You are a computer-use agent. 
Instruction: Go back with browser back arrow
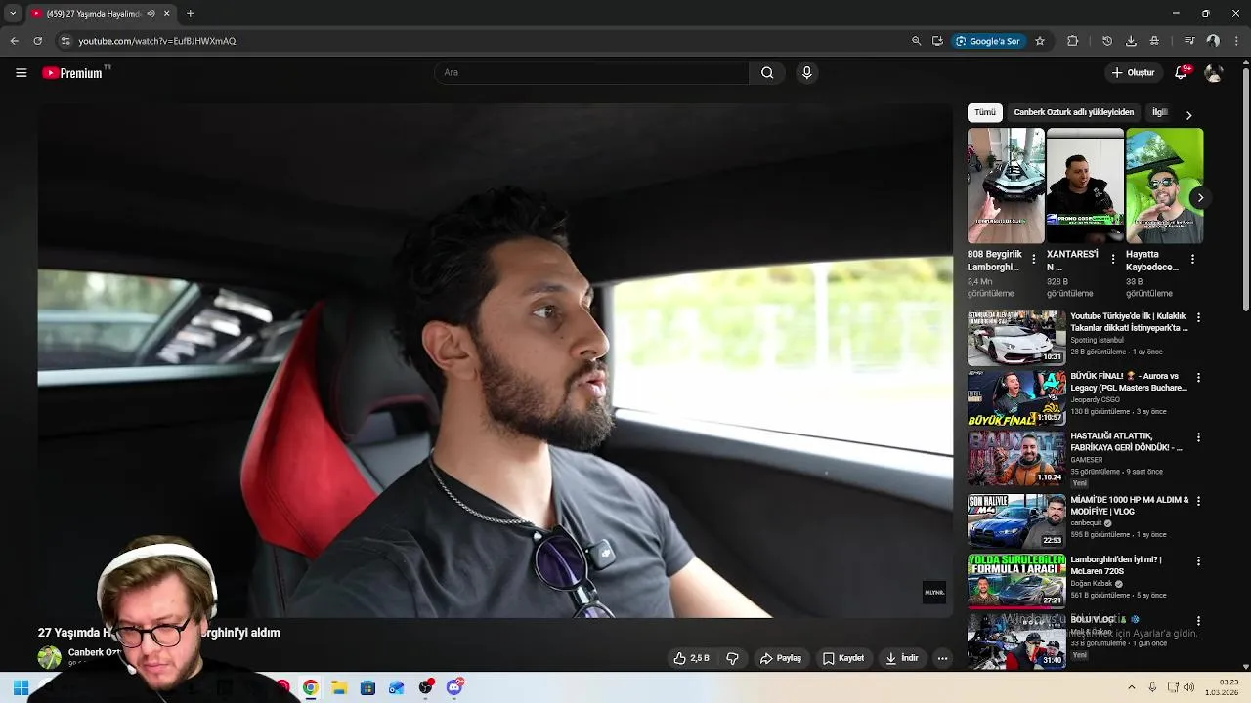pos(14,41)
